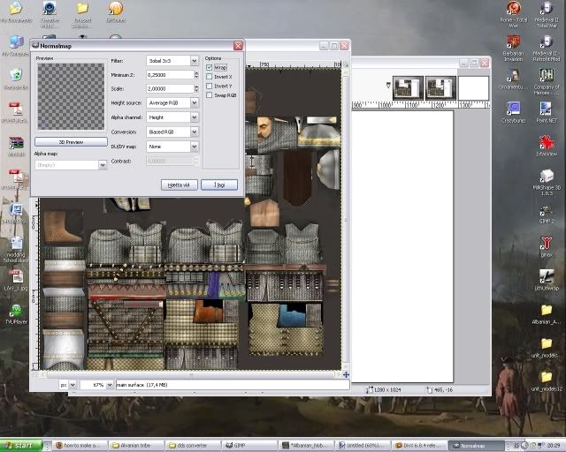Enable the Swap RGB checkbox
Image resolution: width=566 pixels, height=452 pixels.
[209, 94]
